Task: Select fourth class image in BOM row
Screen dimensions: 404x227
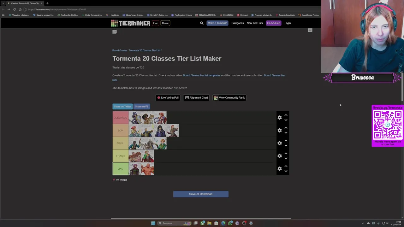Action: 173,131
